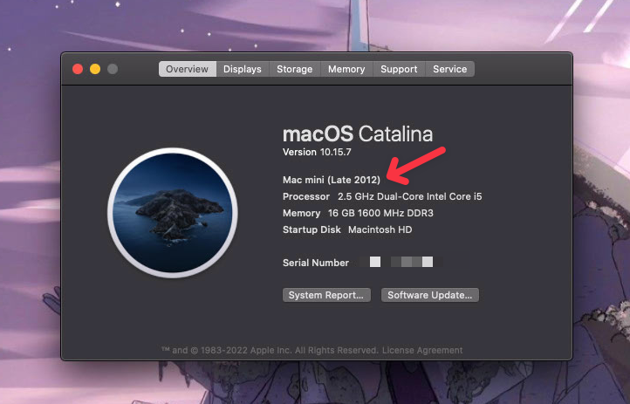630x404 pixels.
Task: Click the 2.5 GHz Dual-Core Intel Core i5 value
Action: click(x=410, y=196)
